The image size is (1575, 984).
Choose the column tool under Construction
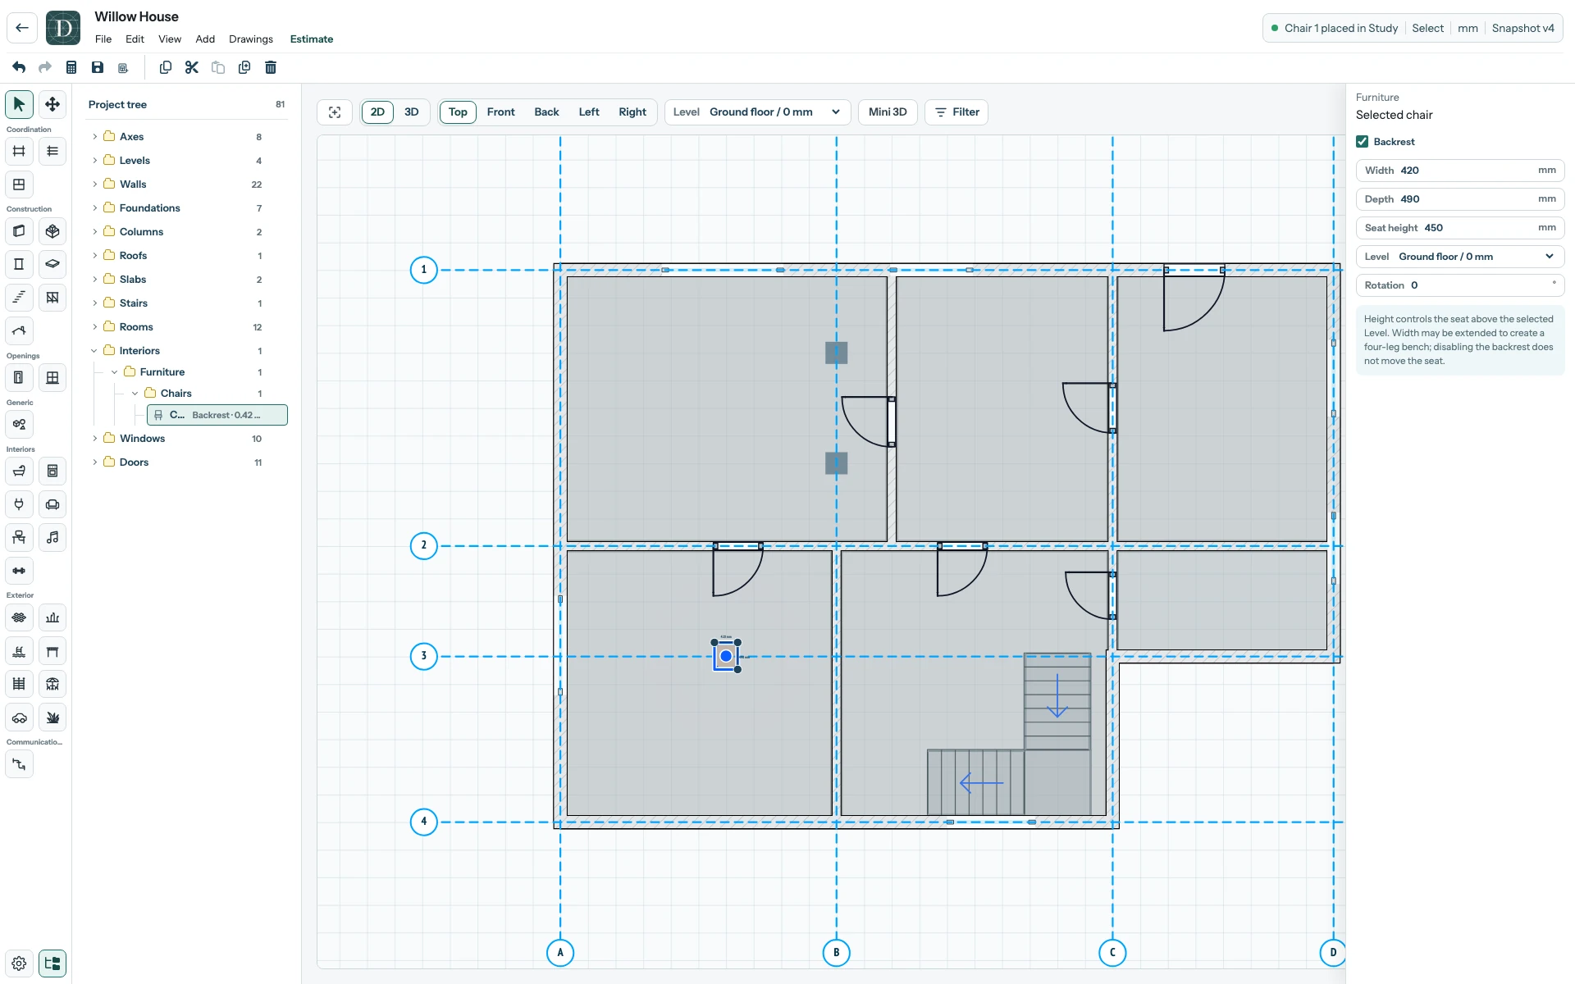pyautogui.click(x=19, y=264)
